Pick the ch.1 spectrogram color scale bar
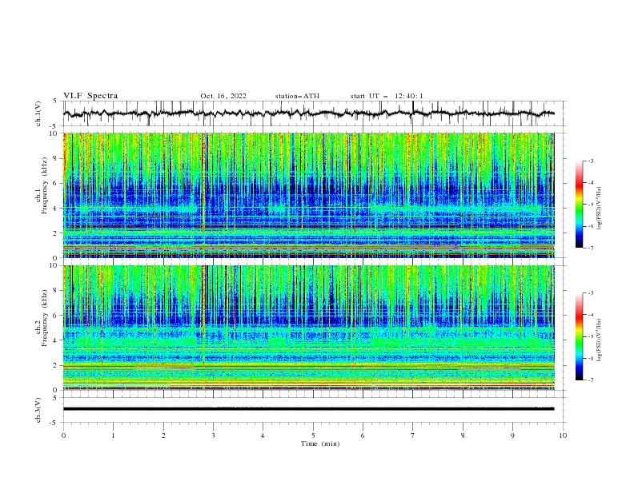634x489 pixels. click(579, 205)
